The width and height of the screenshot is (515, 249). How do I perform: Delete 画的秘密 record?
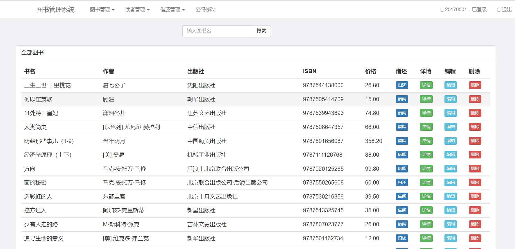pyautogui.click(x=475, y=183)
